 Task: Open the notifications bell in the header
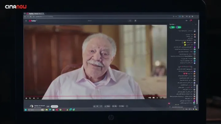(190, 21)
